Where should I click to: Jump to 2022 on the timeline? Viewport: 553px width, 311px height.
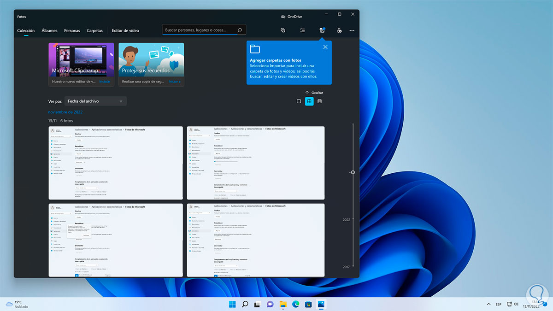click(347, 220)
